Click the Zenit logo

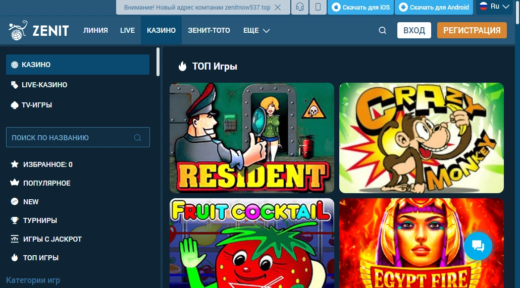coord(38,30)
